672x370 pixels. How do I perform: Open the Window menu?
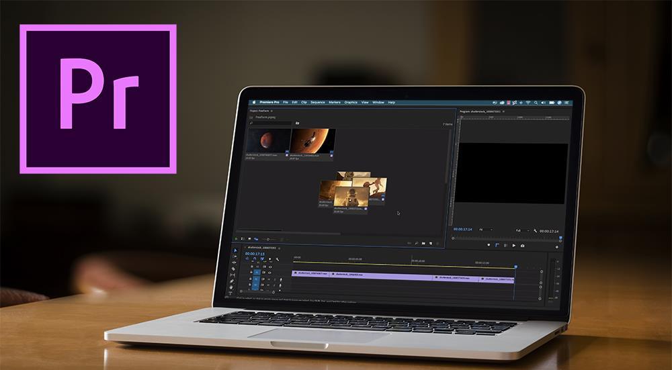click(x=378, y=102)
